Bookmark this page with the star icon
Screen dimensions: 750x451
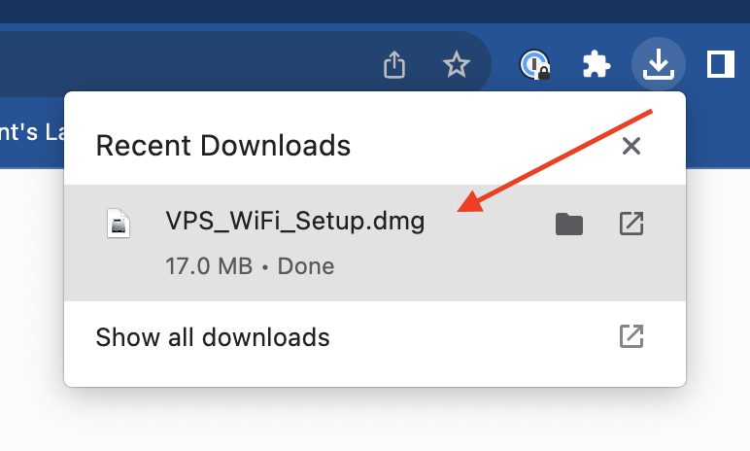(x=457, y=64)
